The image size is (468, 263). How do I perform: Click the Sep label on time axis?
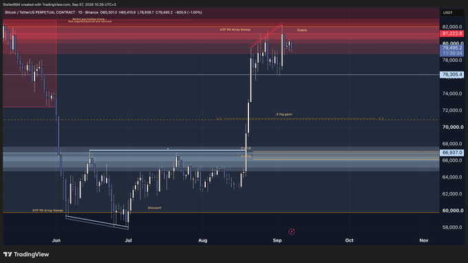(277, 240)
